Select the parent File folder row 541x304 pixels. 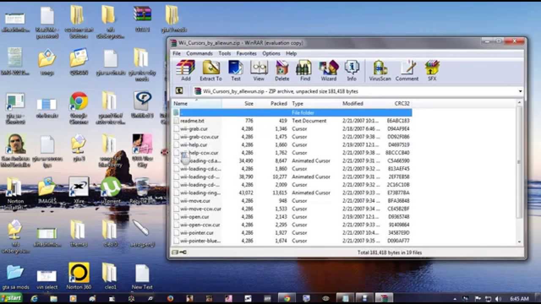(292, 113)
